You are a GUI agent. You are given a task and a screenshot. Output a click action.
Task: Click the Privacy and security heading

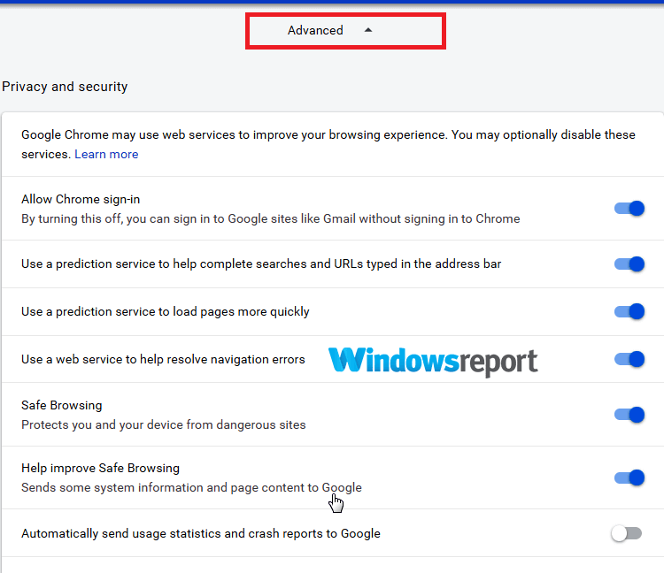click(x=65, y=87)
